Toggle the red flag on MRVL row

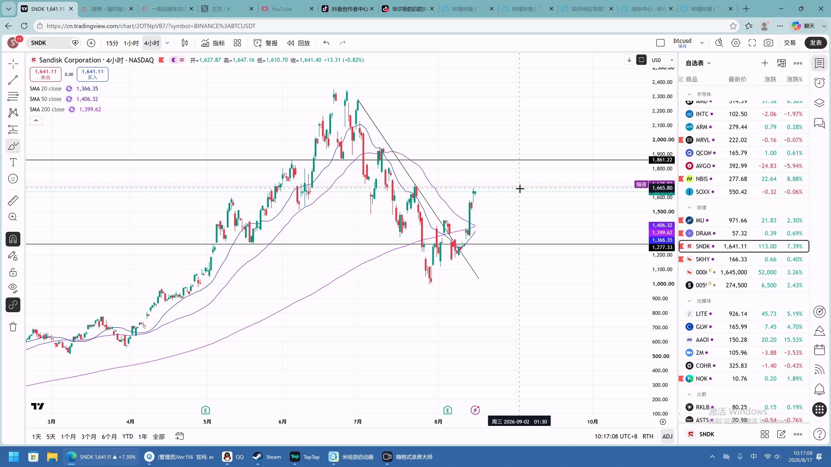(681, 140)
